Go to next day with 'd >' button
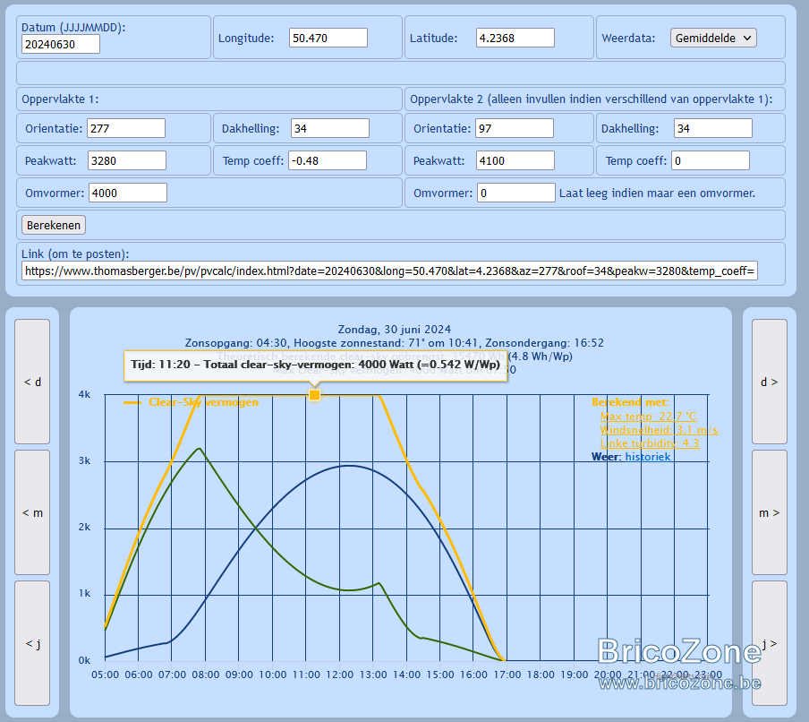 [x=770, y=382]
